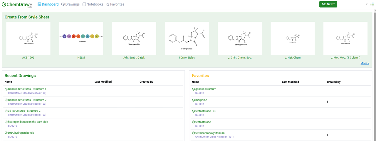Screen dimensions: 376x141
Task: Click the Create From Style Sheet heading
Action: tap(27, 17)
